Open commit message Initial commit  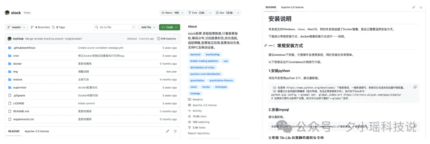point(86,103)
